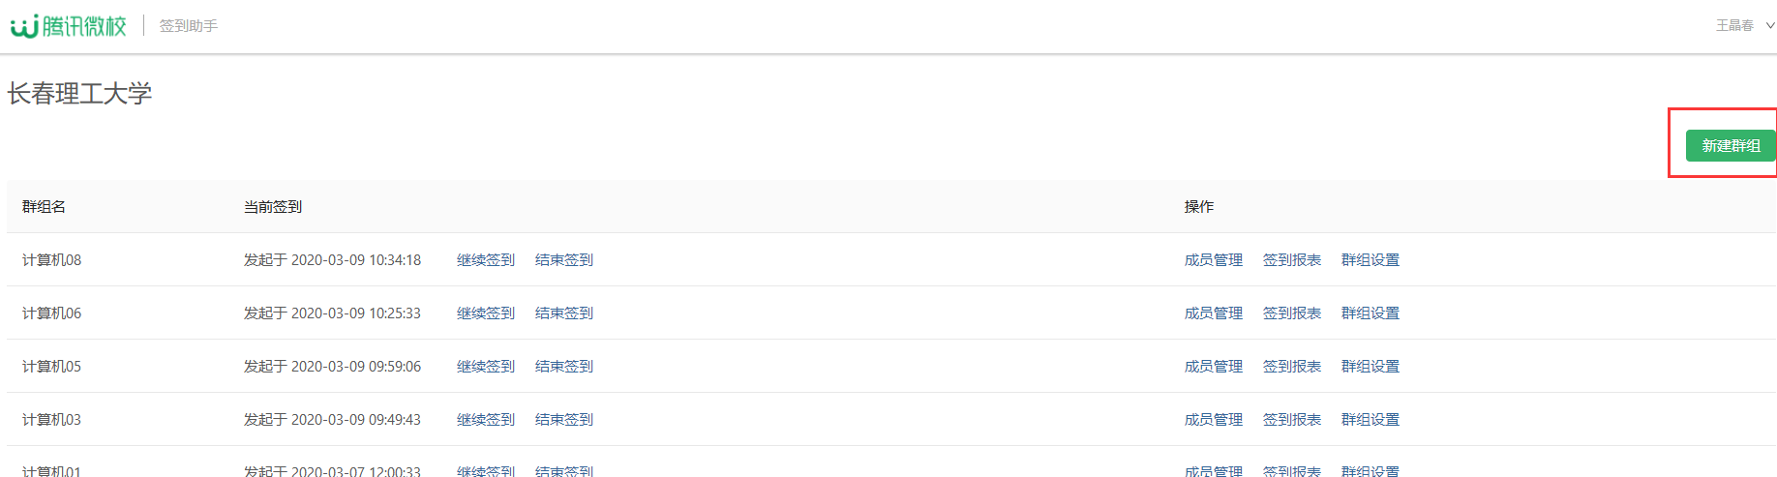The image size is (1777, 477).
Task: Open 签到报表 for 计算机05
Action: click(x=1292, y=367)
